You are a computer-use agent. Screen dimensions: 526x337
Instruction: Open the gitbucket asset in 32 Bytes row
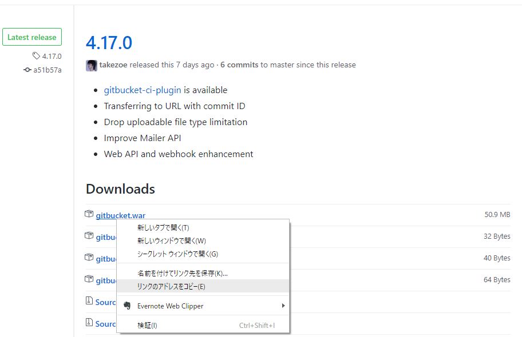click(106, 237)
